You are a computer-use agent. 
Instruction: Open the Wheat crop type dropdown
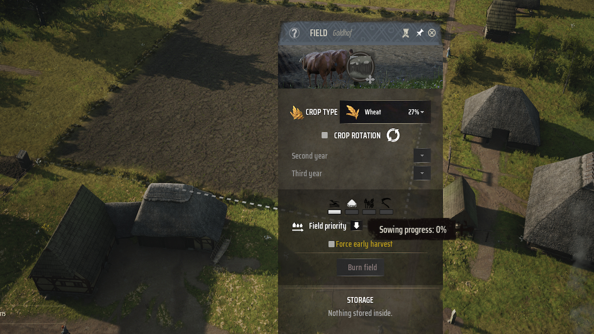(385, 112)
